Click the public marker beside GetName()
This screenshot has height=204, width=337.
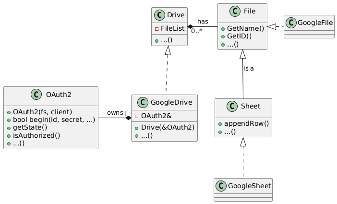[223, 28]
